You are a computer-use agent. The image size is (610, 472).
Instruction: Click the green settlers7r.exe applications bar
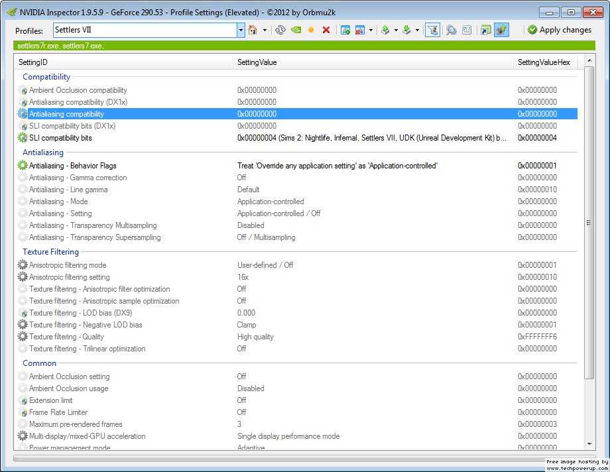304,46
